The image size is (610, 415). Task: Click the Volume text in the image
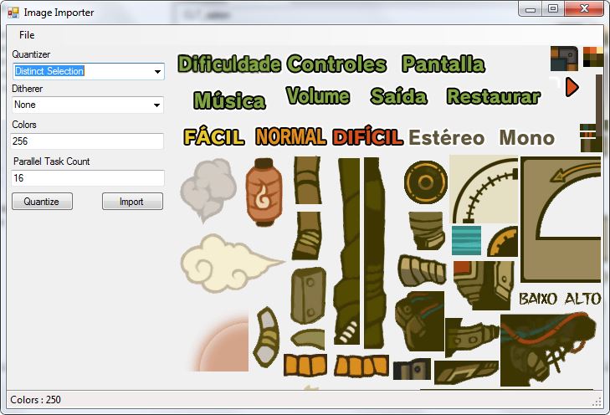(x=318, y=95)
